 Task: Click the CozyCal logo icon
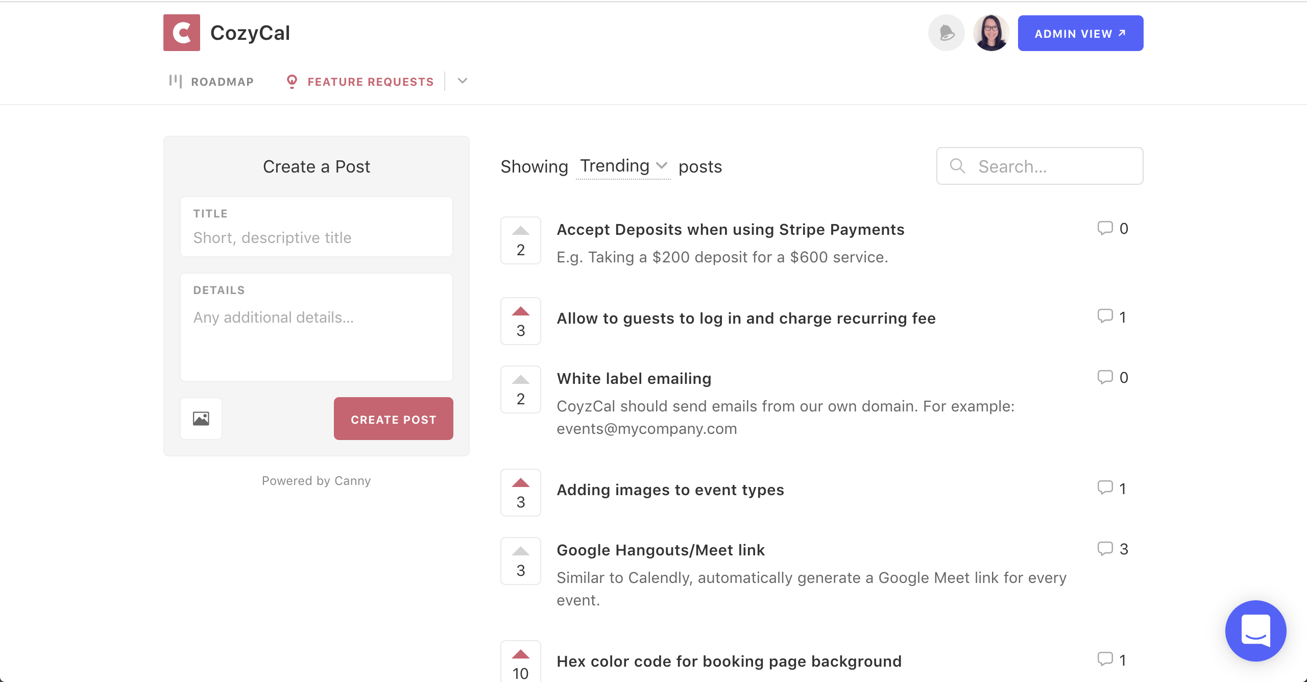pos(182,33)
